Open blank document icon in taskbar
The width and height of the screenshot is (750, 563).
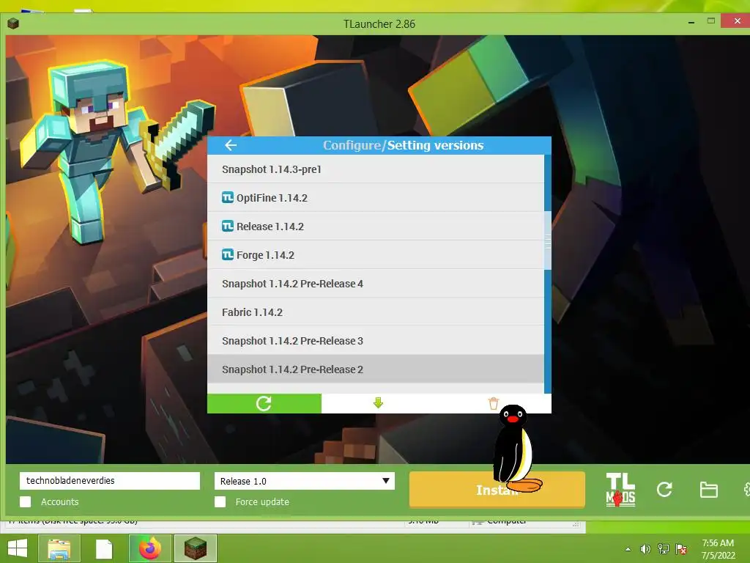pyautogui.click(x=104, y=548)
